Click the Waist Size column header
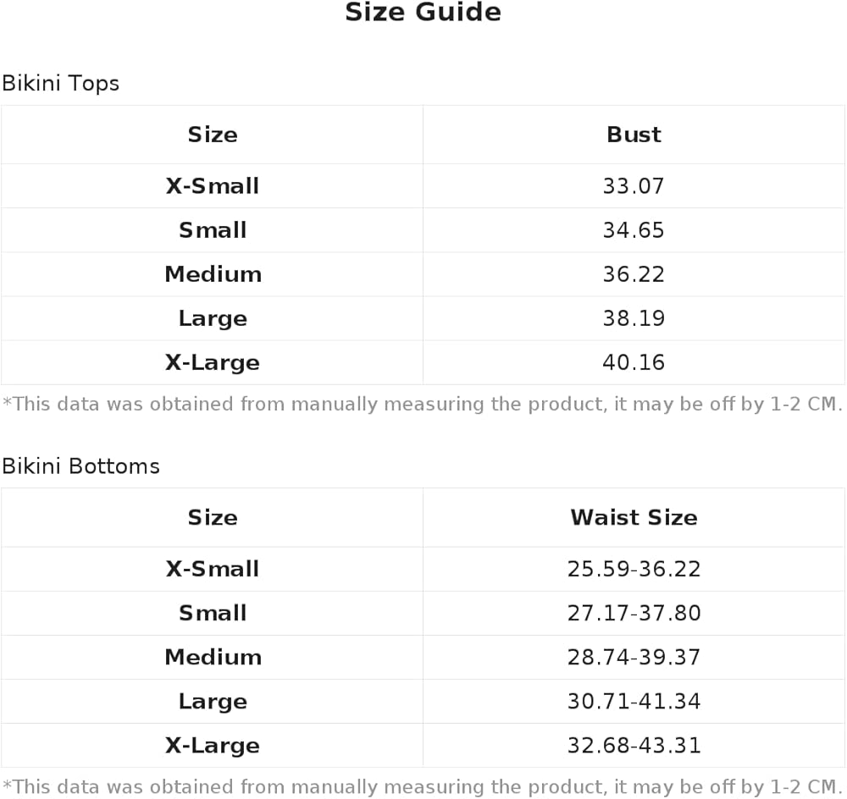Screen dimensions: 847x799 634,517
